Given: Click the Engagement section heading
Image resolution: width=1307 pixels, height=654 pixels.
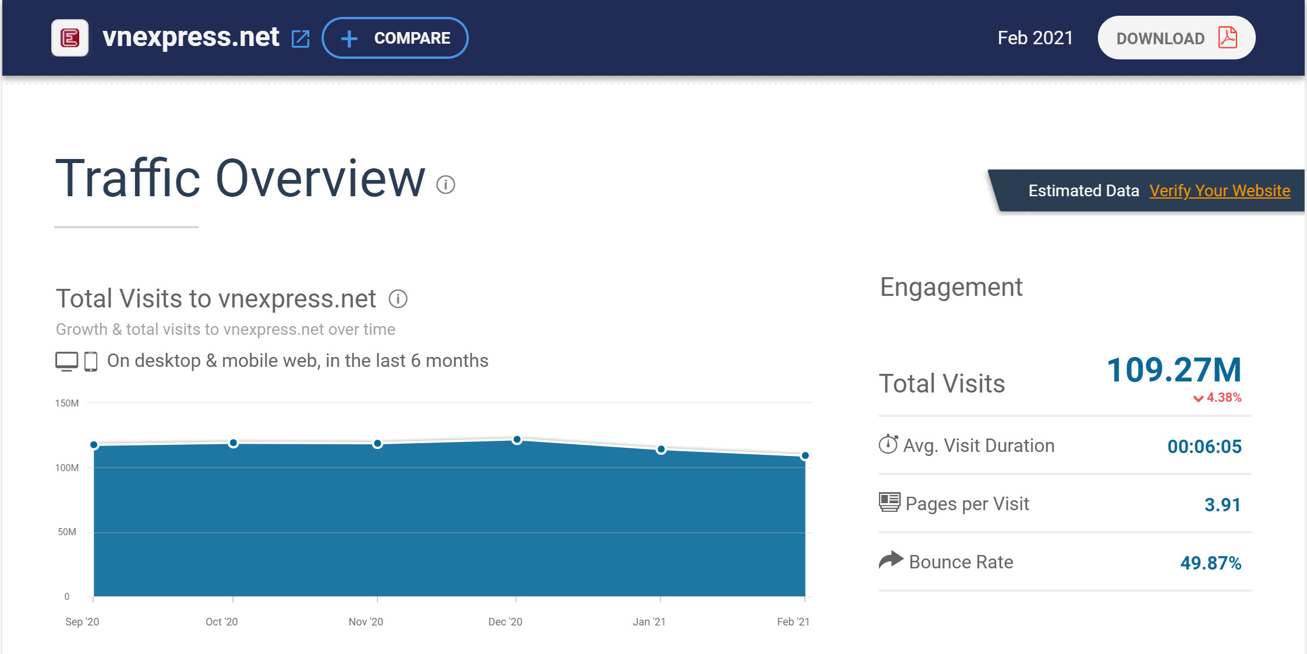Looking at the screenshot, I should coord(951,287).
